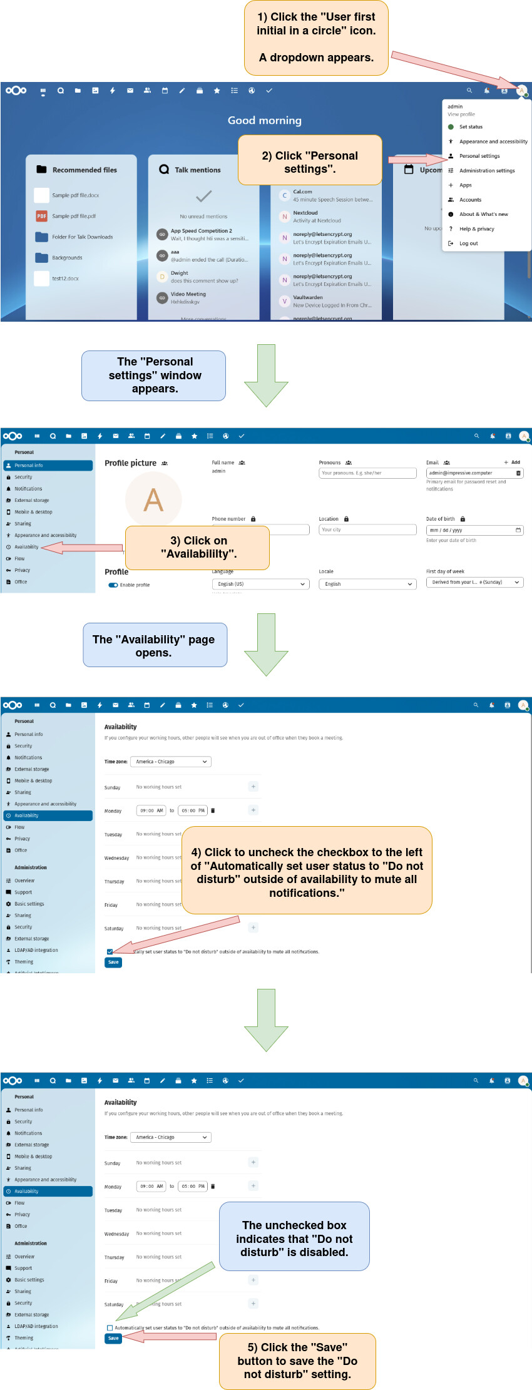
Task: Toggle the Enable profile switch
Action: pos(113,585)
